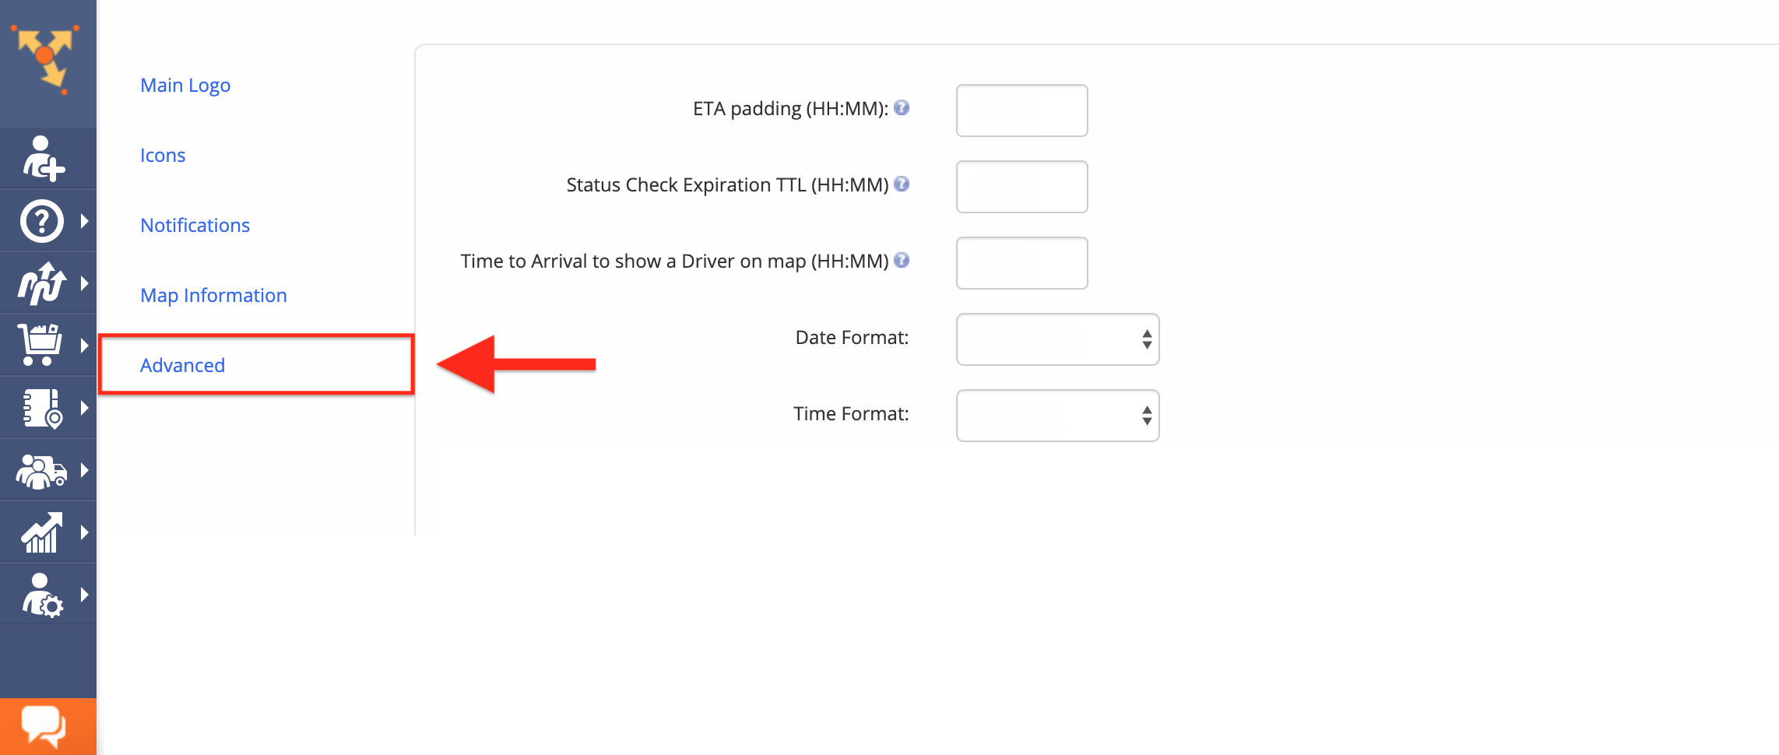Viewport: 1779px width, 755px height.
Task: Open the help question mark icon
Action: point(42,221)
